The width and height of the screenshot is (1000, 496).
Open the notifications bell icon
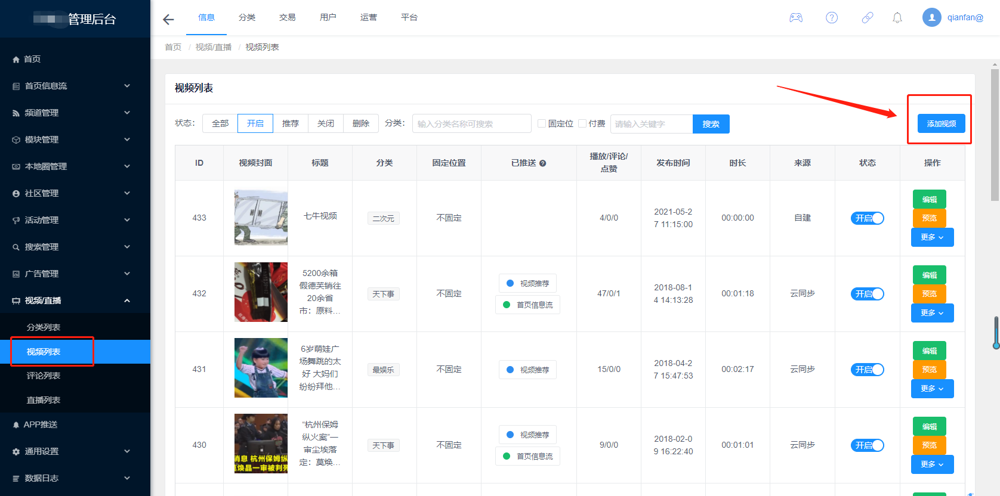(x=897, y=18)
